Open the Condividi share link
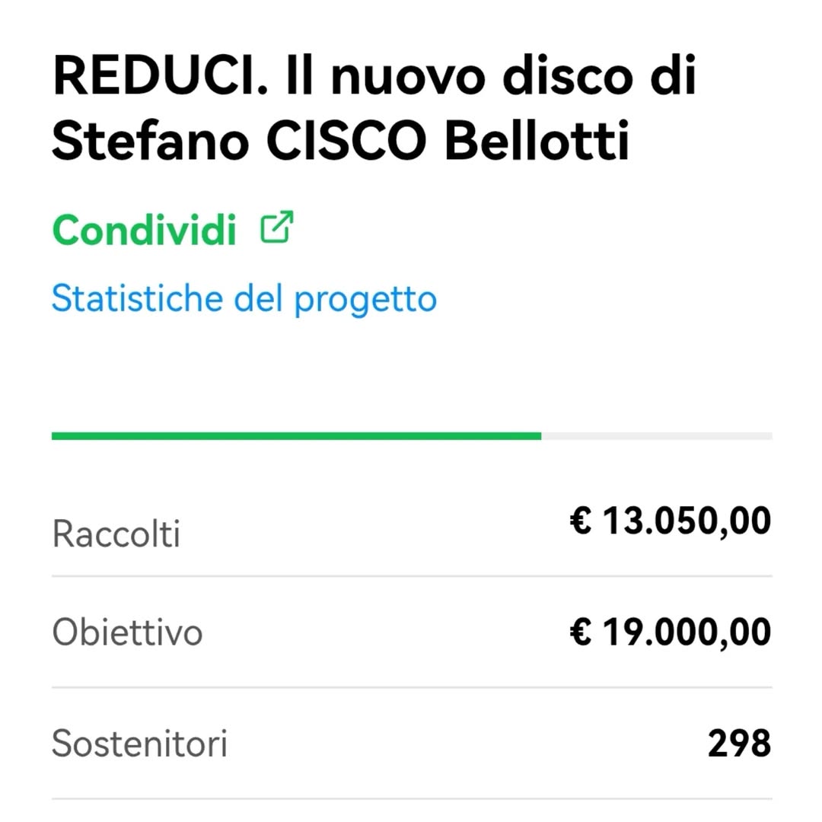 [145, 230]
